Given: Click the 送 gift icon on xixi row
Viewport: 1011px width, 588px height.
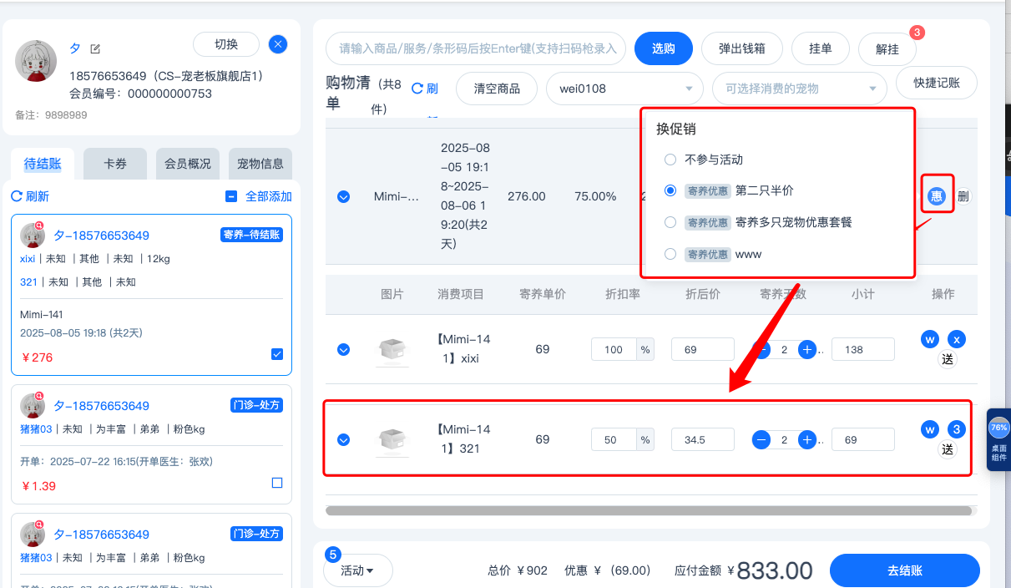Looking at the screenshot, I should 947,359.
